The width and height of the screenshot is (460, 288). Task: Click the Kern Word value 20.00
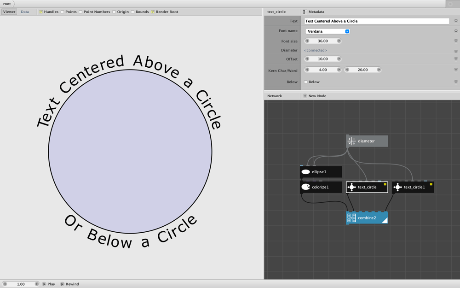click(362, 70)
